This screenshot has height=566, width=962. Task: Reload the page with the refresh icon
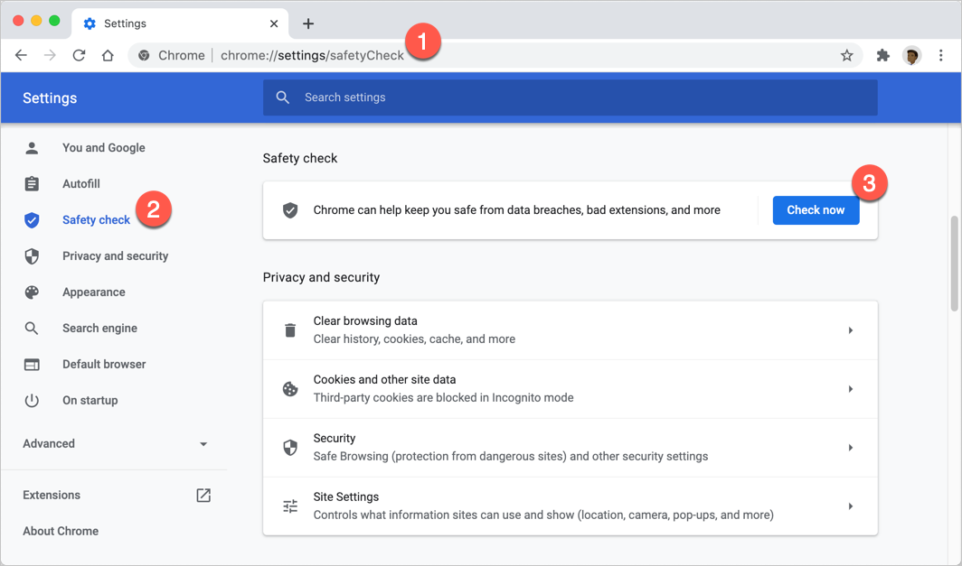point(79,55)
